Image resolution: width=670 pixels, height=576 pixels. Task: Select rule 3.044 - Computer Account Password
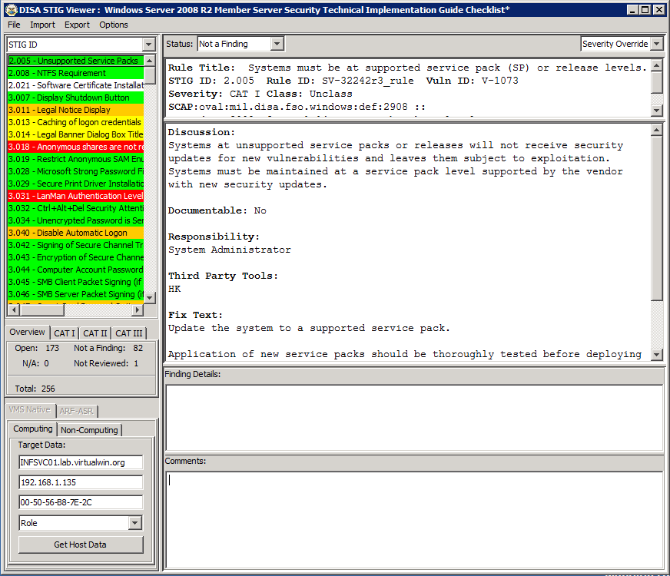tap(75, 270)
